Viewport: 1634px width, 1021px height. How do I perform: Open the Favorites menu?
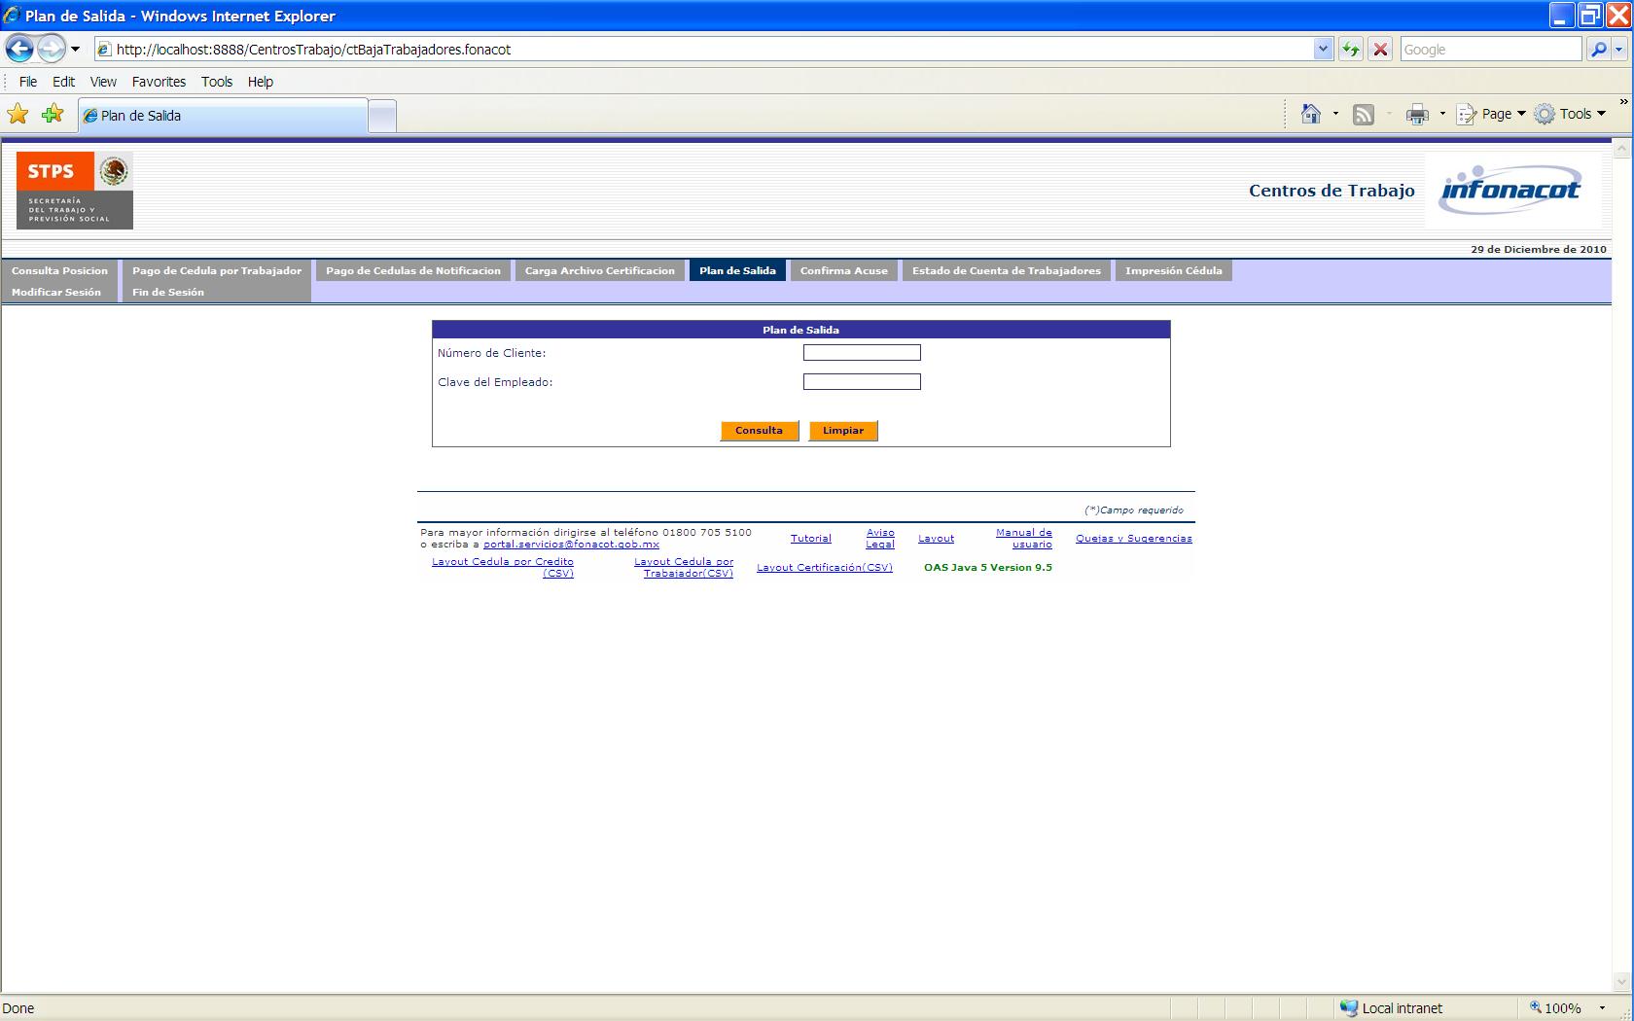[x=159, y=82]
